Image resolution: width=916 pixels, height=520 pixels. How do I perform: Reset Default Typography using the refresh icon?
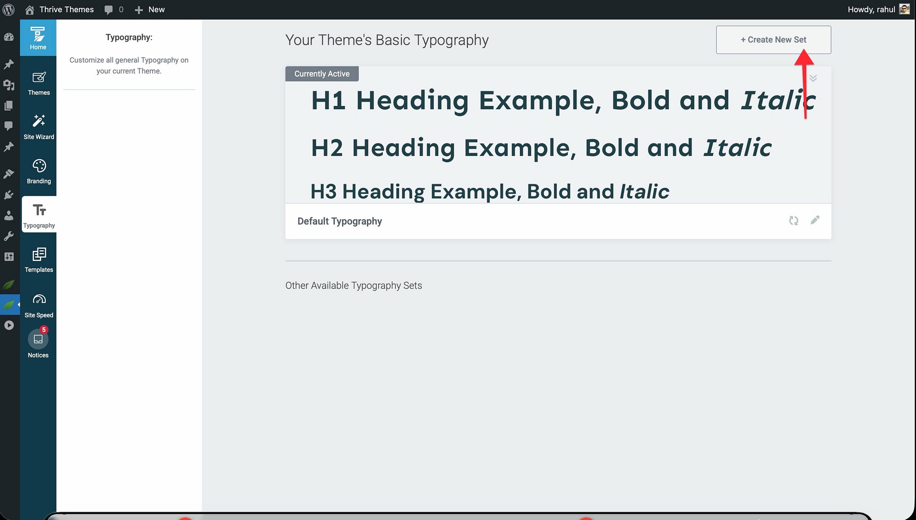793,221
